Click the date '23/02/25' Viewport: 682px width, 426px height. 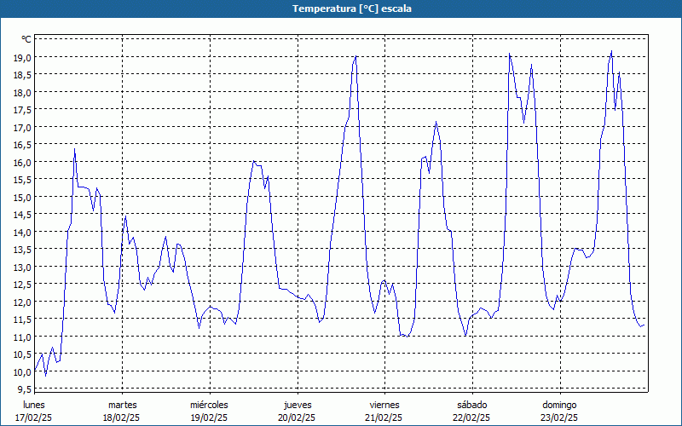(x=559, y=417)
